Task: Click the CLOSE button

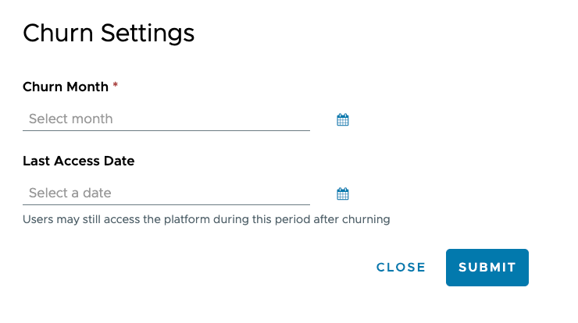Action: coord(401,268)
